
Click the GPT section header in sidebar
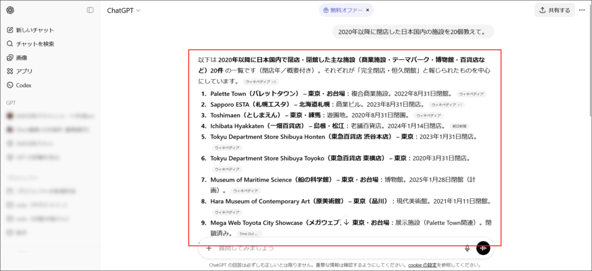coord(11,103)
